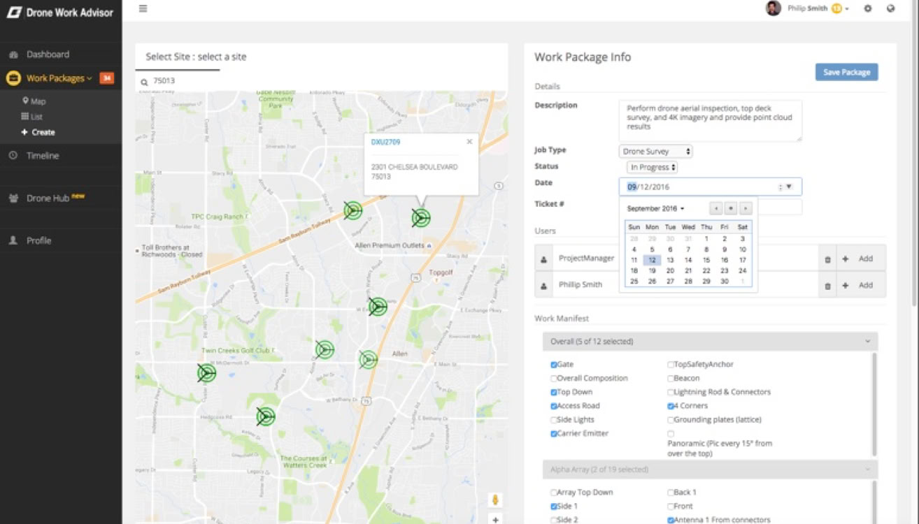
Task: Open the Status dropdown
Action: tap(652, 168)
